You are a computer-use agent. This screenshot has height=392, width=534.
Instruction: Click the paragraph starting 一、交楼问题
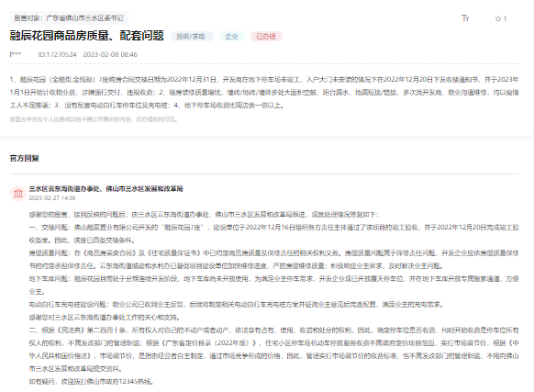[273, 234]
